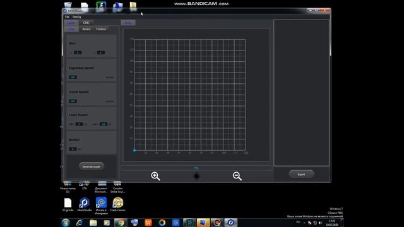Open the Искать в Интернете desktop shortcut
This screenshot has height=227, width=404.
click(x=101, y=206)
